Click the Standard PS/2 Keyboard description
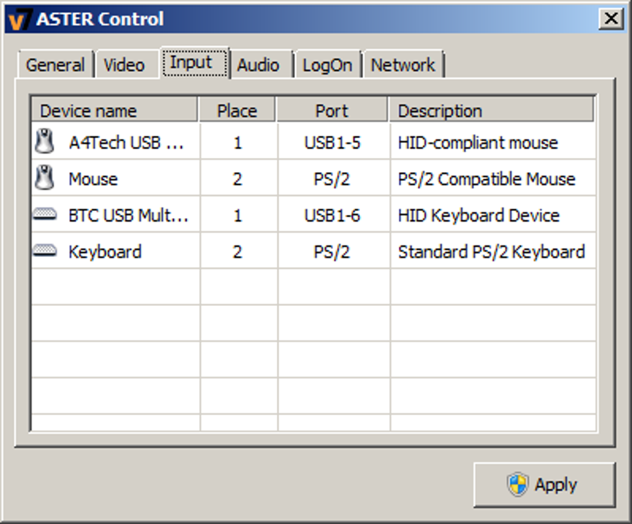The image size is (632, 524). pos(492,251)
